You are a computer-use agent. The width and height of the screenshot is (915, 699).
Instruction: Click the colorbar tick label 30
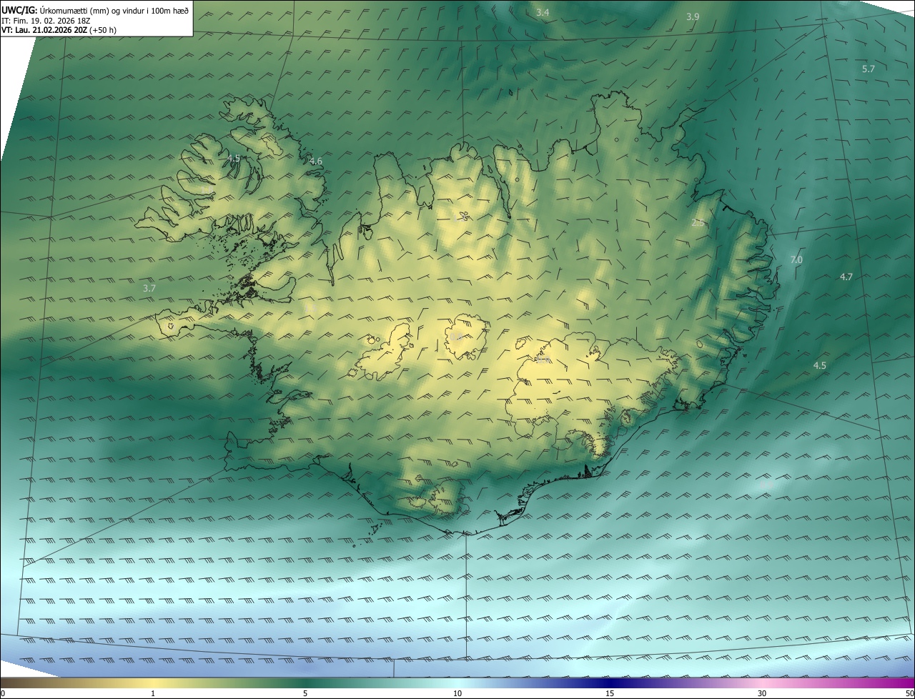click(x=762, y=693)
